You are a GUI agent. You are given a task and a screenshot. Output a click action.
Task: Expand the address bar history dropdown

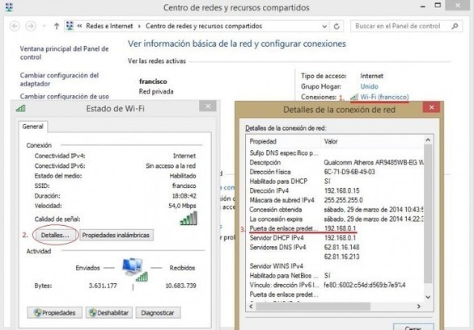(324, 27)
